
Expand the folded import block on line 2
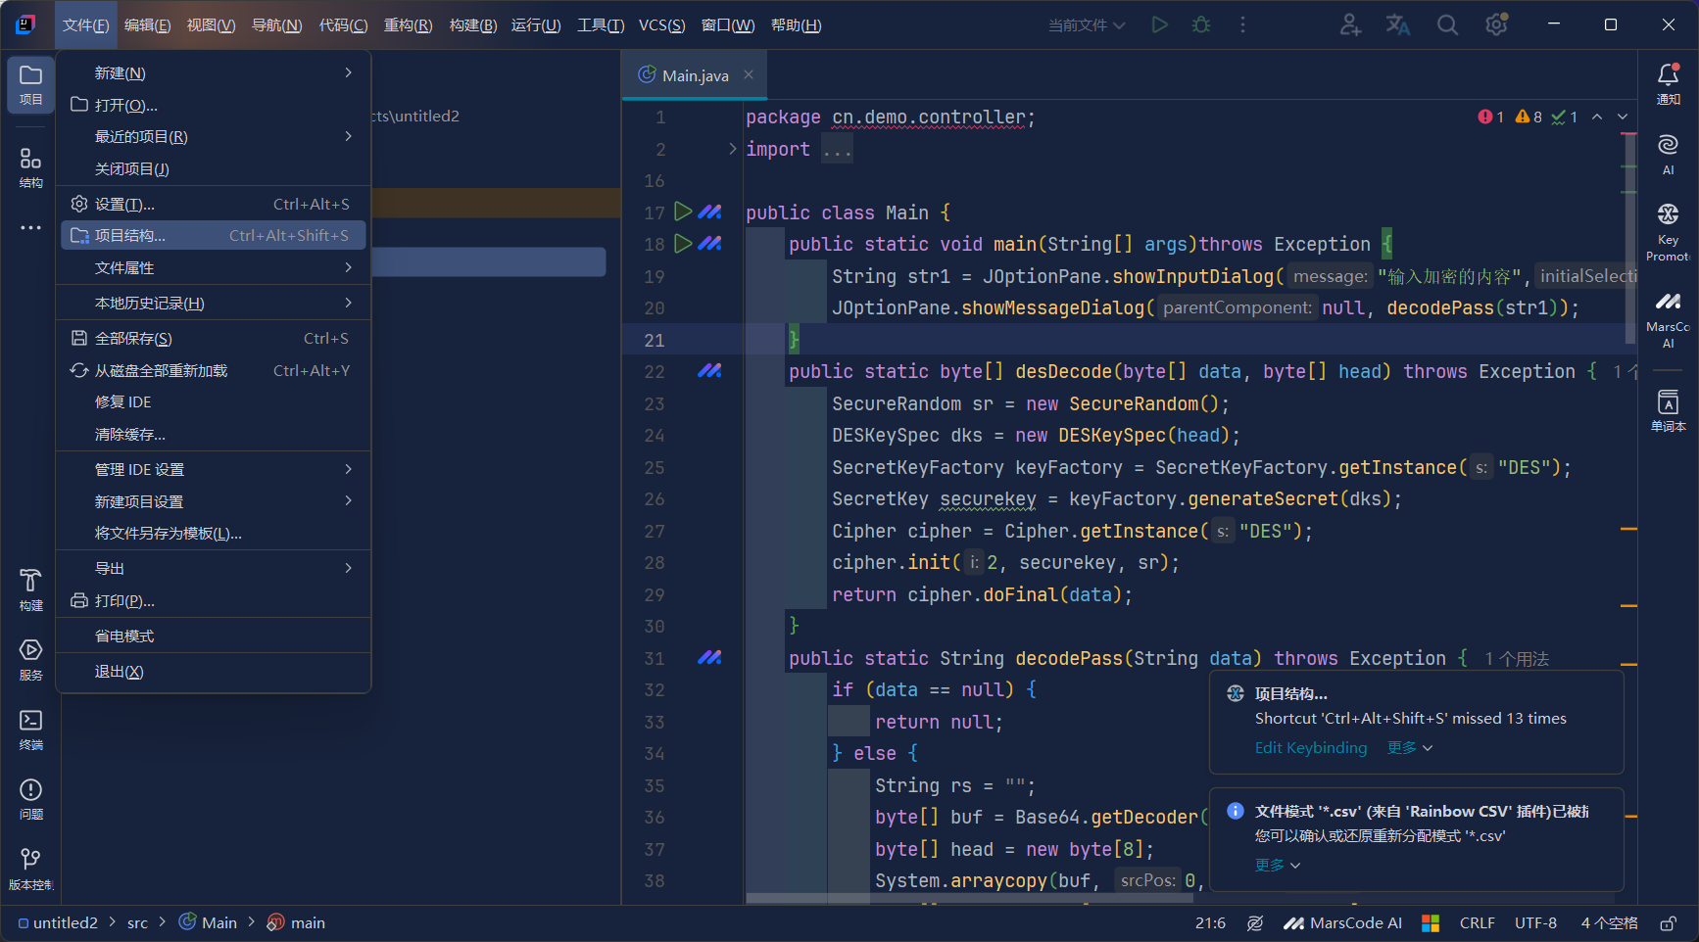(732, 149)
